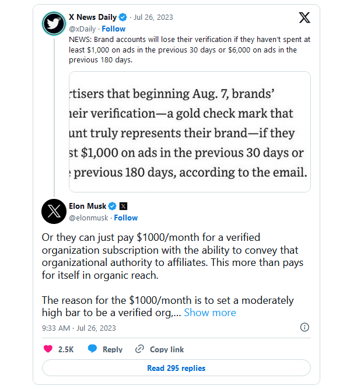
Task: Open the Elon Musk display name link
Action: (x=87, y=206)
